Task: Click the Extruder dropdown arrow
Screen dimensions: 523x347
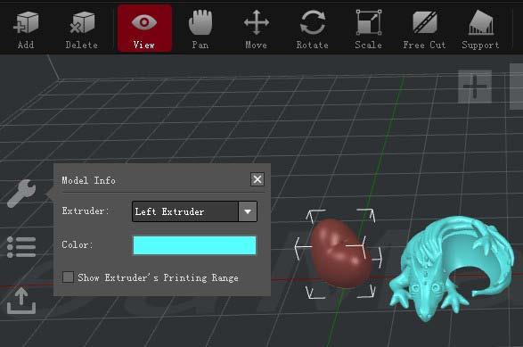Action: point(248,211)
